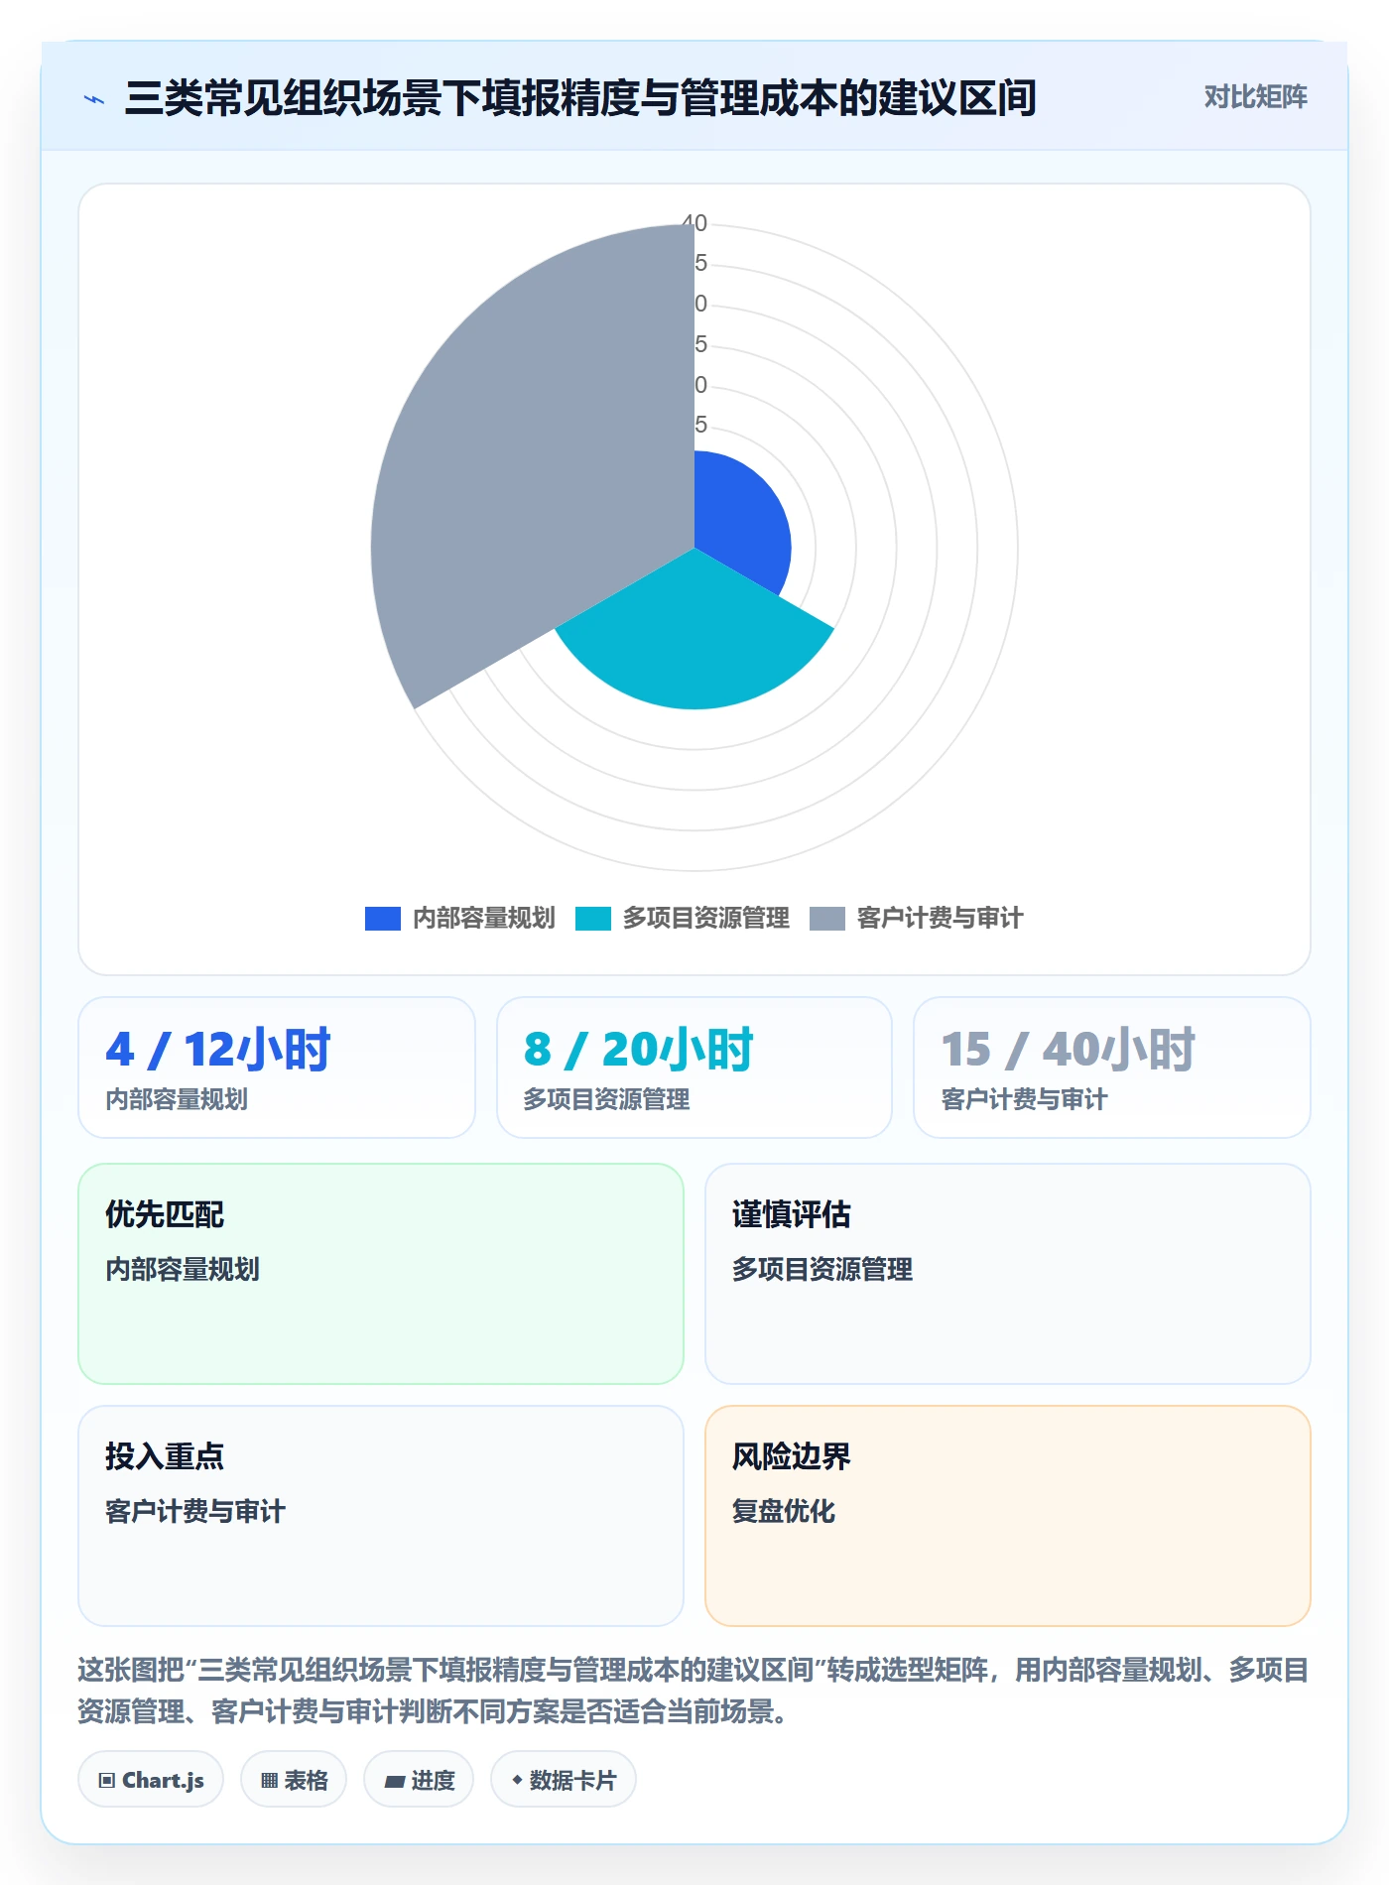Click the Chart.js tag chip
1389x1885 pixels.
point(151,1780)
